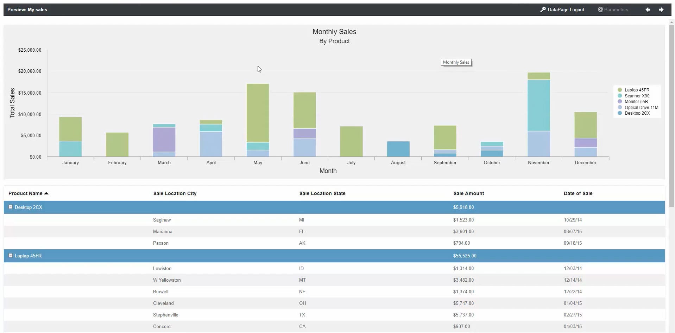Click the Product Name sort arrow icon
675x333 pixels.
[46, 193]
